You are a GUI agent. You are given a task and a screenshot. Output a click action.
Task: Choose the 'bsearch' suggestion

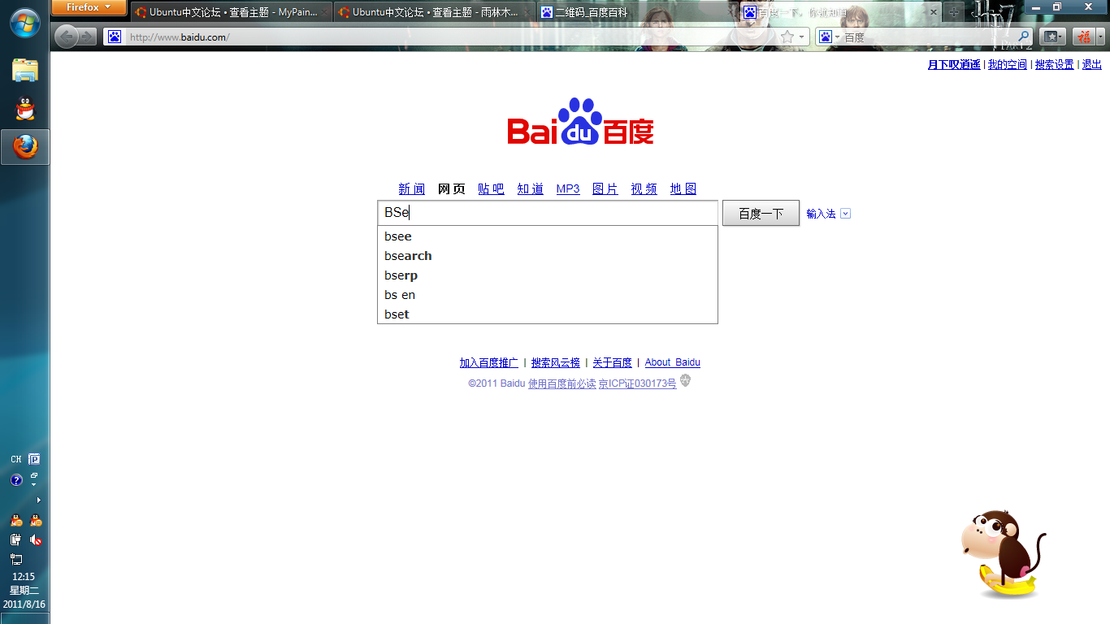548,256
